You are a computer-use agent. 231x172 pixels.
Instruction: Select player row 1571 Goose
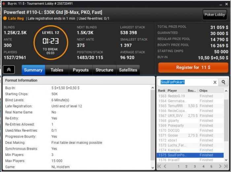click(x=190, y=135)
